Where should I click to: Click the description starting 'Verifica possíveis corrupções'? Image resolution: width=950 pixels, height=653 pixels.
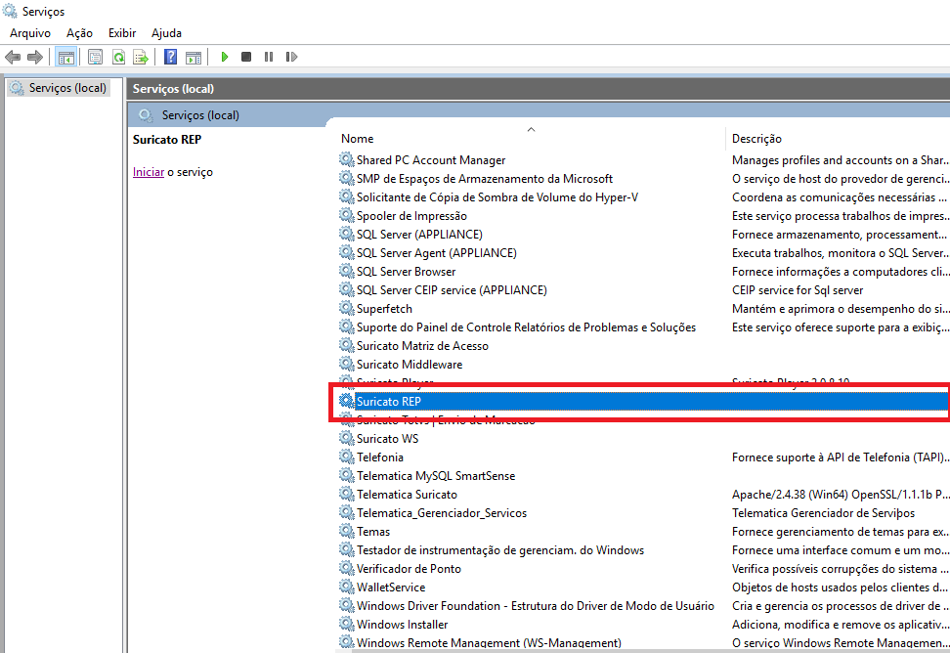click(841, 569)
